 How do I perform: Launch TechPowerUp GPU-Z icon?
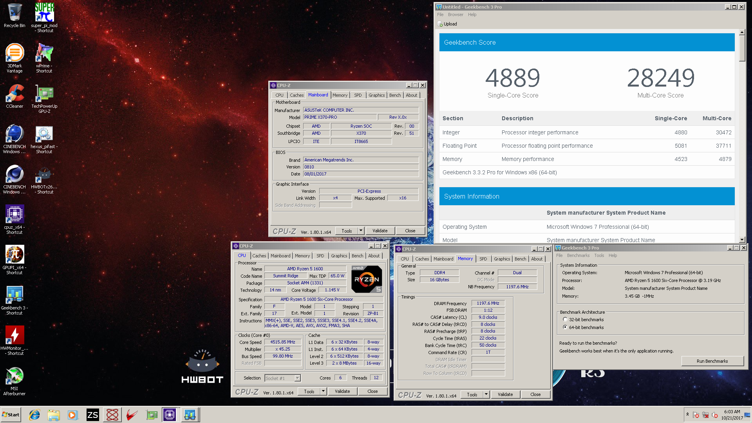click(44, 99)
